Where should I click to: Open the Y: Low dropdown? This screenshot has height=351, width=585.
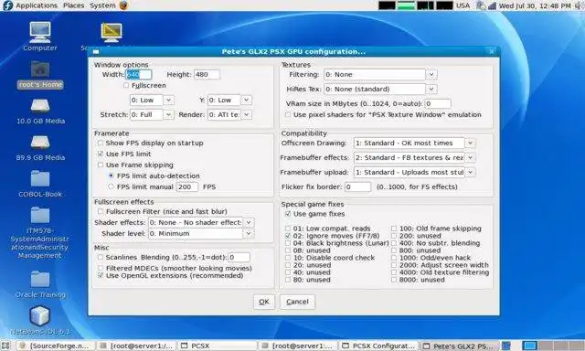(x=246, y=100)
